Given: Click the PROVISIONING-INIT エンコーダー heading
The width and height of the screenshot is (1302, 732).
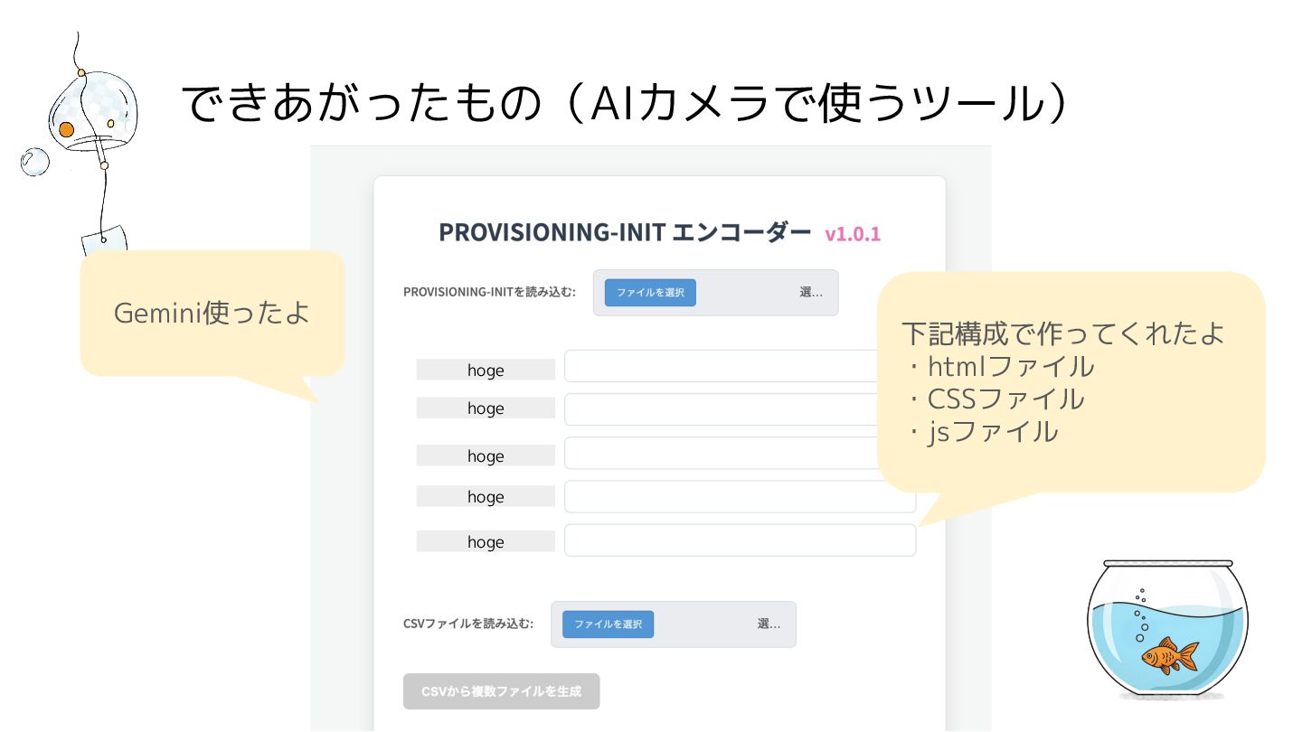Looking at the screenshot, I should pyautogui.click(x=625, y=232).
